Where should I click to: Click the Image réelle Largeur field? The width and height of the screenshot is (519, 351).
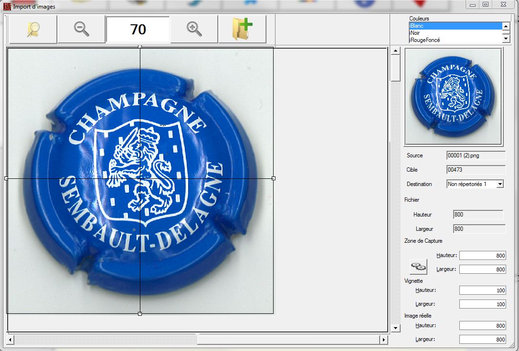(x=483, y=340)
